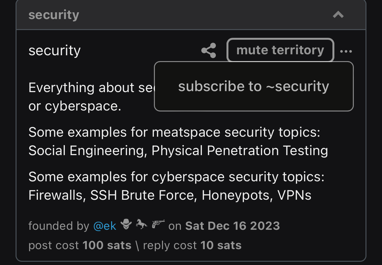Click the share territory icon
Screen dimensions: 382x265
pos(209,50)
